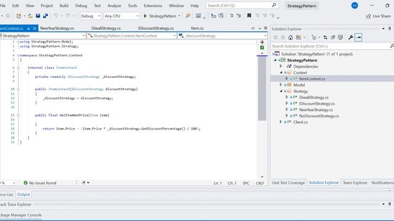The height and width of the screenshot is (221, 394).
Task: Click the Visual Studio search box (Ctrl+Q)
Action: coord(242,6)
